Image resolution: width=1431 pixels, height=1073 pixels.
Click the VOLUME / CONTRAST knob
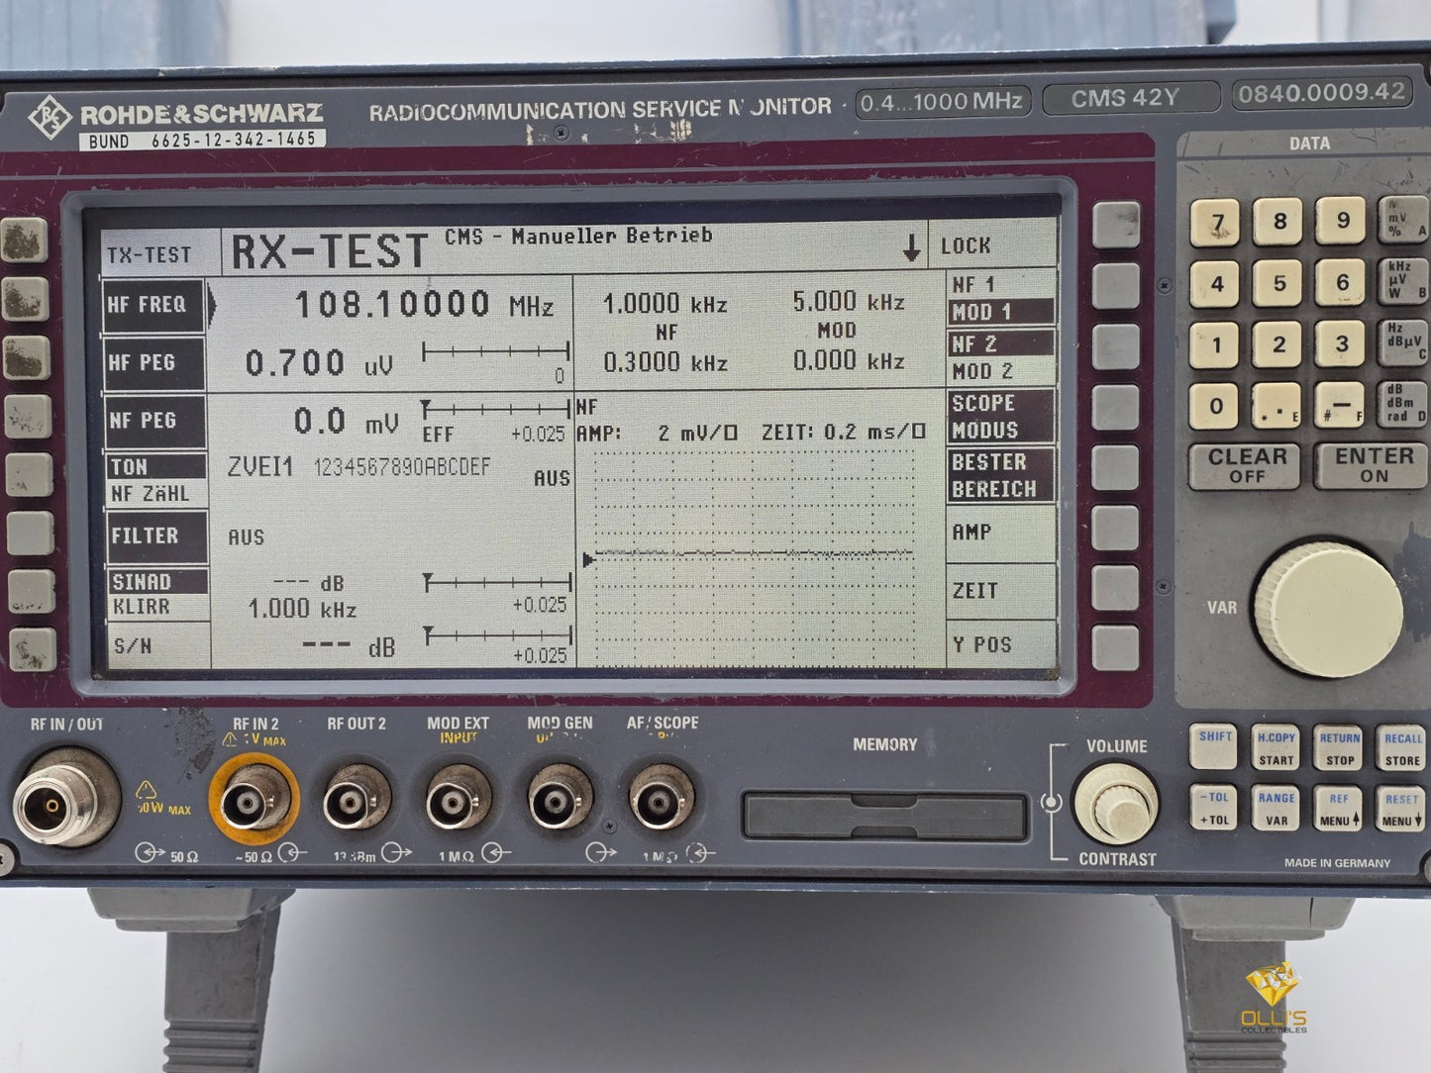(x=1117, y=803)
